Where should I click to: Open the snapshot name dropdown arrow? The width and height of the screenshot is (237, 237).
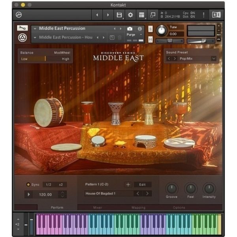click(35, 38)
